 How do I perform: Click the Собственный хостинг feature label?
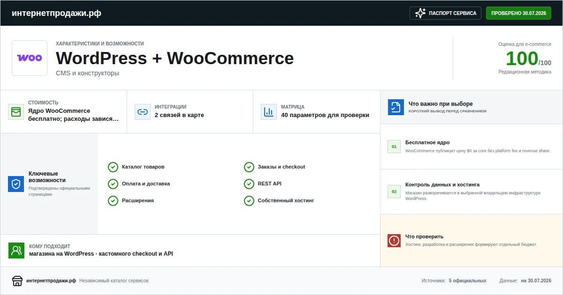(286, 201)
